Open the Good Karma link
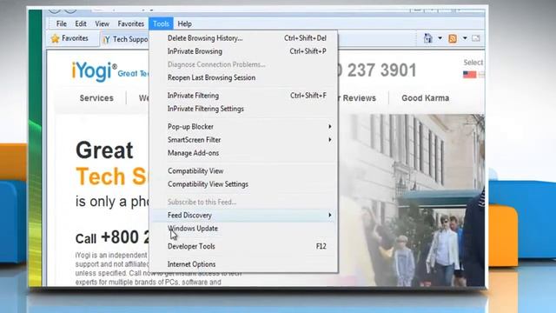This screenshot has height=313, width=556. coord(425,98)
